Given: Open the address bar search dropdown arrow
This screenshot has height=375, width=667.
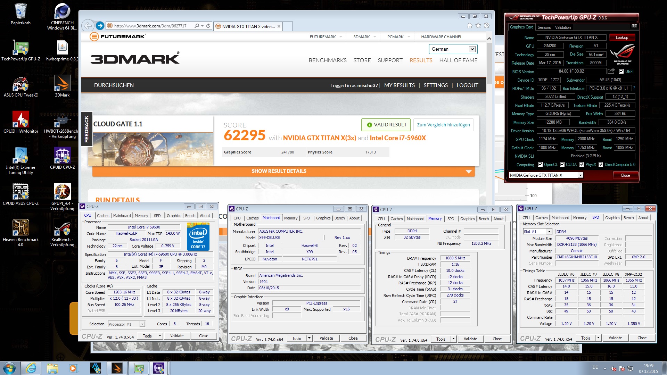Looking at the screenshot, I should (202, 26).
